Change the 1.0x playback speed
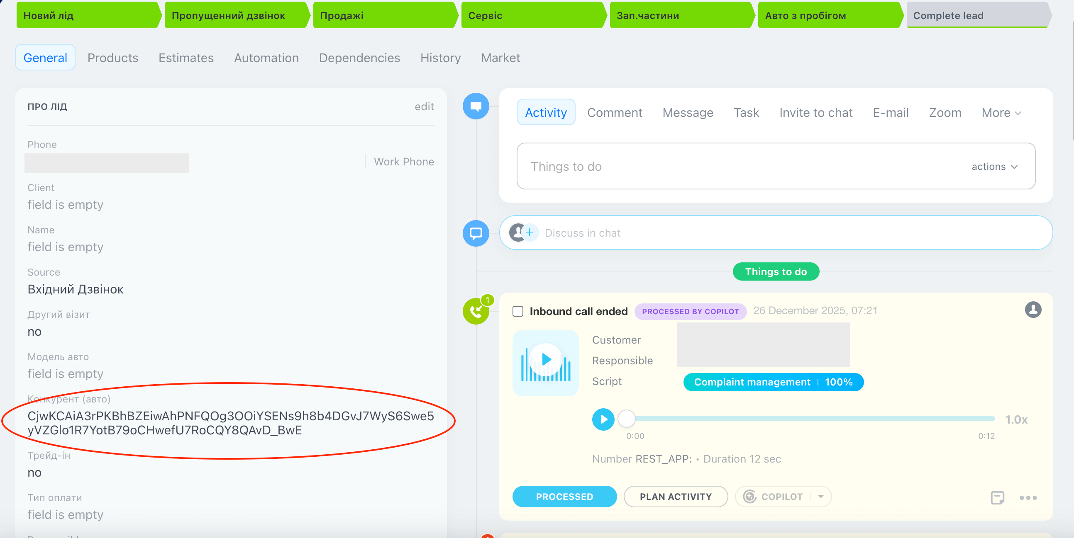Viewport: 1074px width, 538px height. 1016,419
